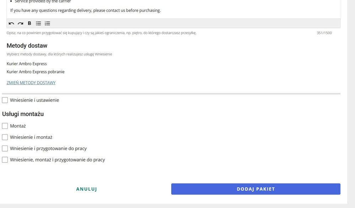Place cursor in the delivery questions sentence
The width and height of the screenshot is (355, 208).
click(85, 10)
